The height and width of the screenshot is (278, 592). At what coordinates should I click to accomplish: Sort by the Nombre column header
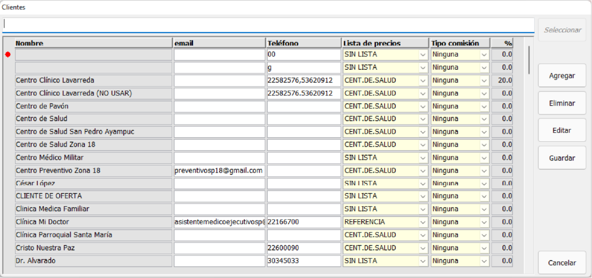coord(93,43)
